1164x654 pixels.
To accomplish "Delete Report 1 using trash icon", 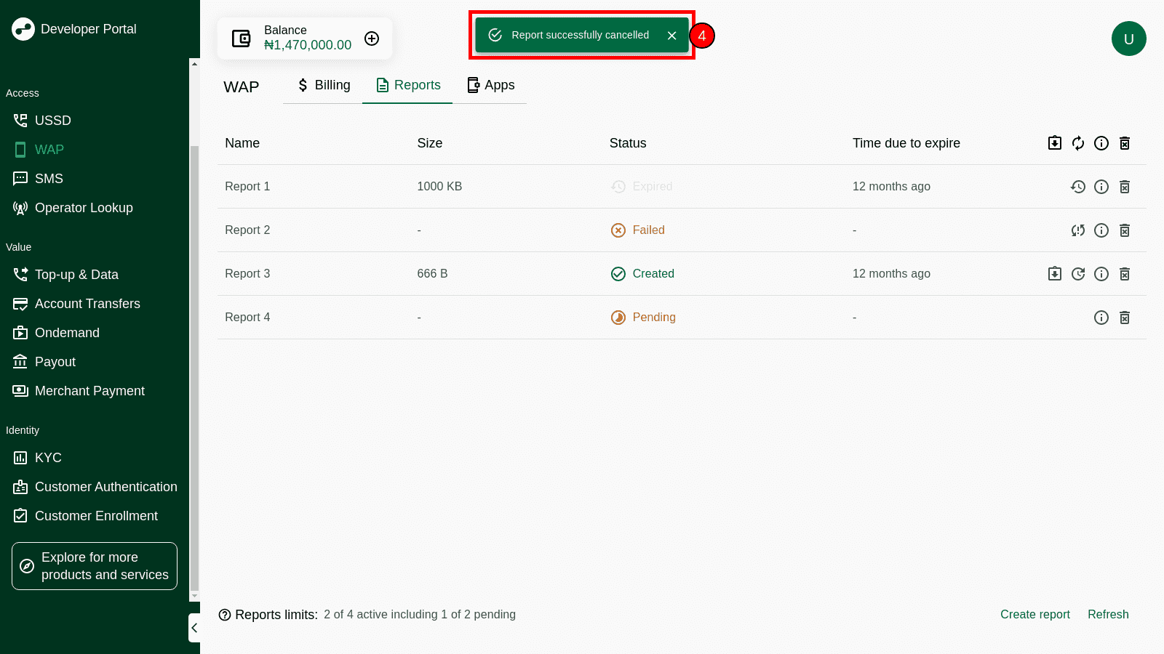I will pos(1124,187).
